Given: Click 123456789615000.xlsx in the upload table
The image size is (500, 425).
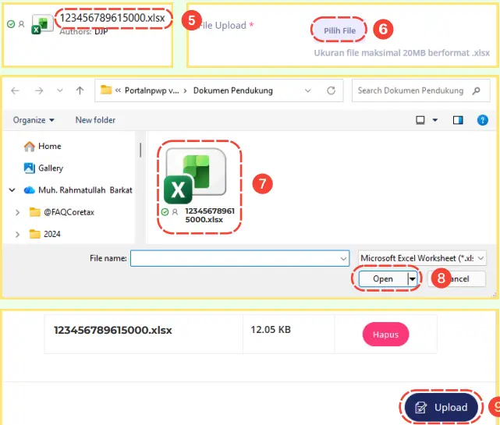Looking at the screenshot, I should [113, 330].
